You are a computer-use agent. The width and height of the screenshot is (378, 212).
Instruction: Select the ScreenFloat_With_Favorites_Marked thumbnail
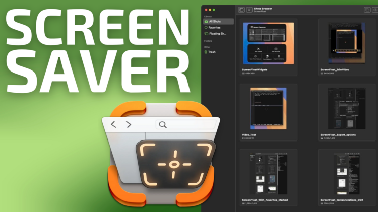click(x=269, y=174)
